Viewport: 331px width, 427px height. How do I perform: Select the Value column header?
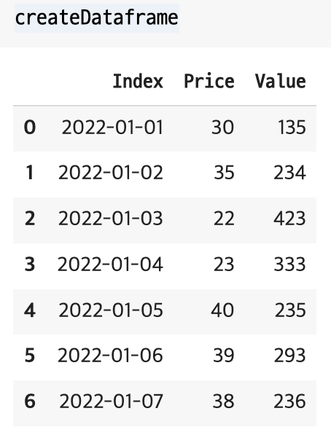280,82
